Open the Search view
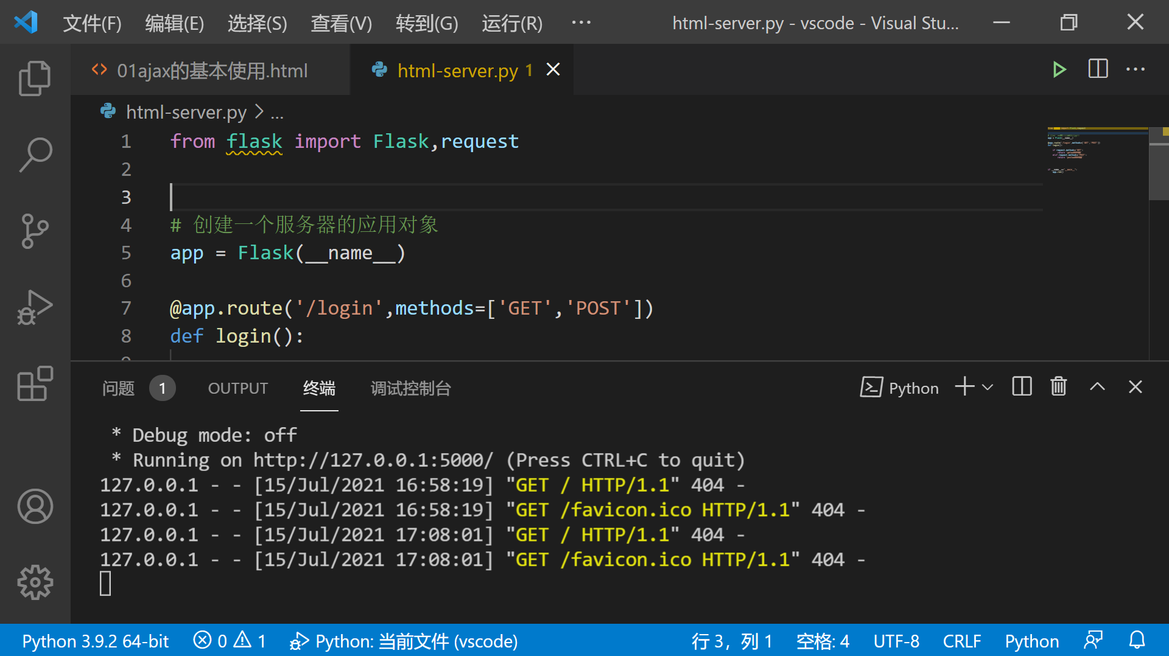The width and height of the screenshot is (1169, 656). 35,155
